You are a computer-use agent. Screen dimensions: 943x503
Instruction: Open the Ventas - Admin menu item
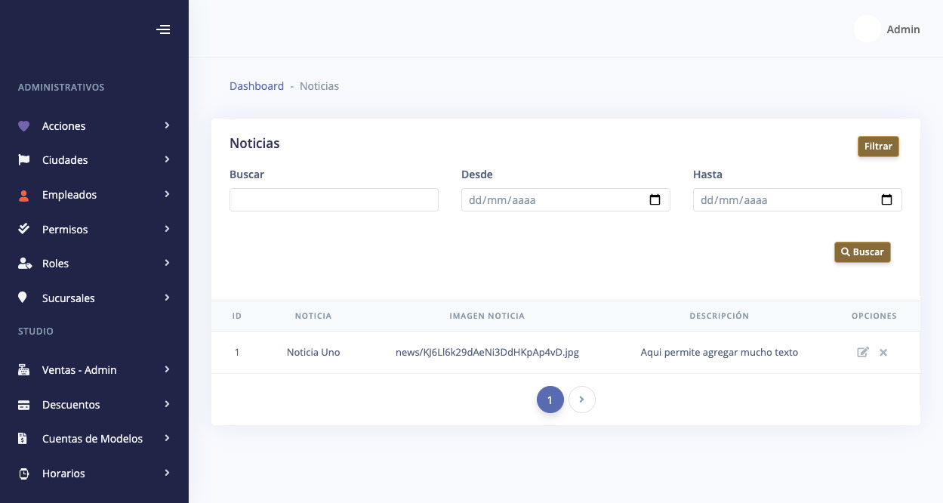pyautogui.click(x=79, y=370)
